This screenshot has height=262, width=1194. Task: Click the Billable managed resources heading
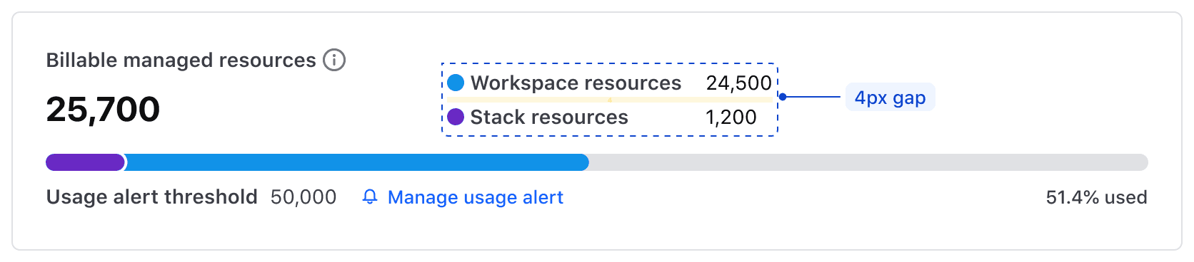pyautogui.click(x=181, y=61)
